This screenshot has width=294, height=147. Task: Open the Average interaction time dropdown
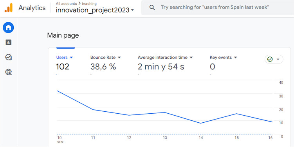click(191, 58)
